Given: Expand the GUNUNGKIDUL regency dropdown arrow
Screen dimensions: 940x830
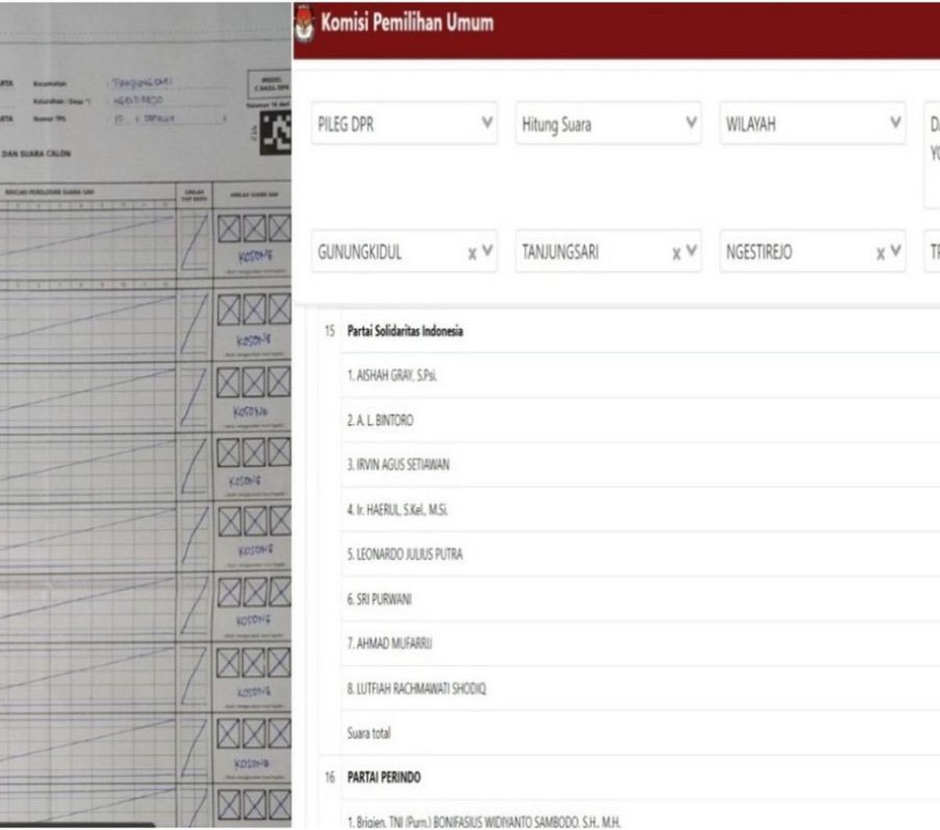Looking at the screenshot, I should (x=487, y=251).
